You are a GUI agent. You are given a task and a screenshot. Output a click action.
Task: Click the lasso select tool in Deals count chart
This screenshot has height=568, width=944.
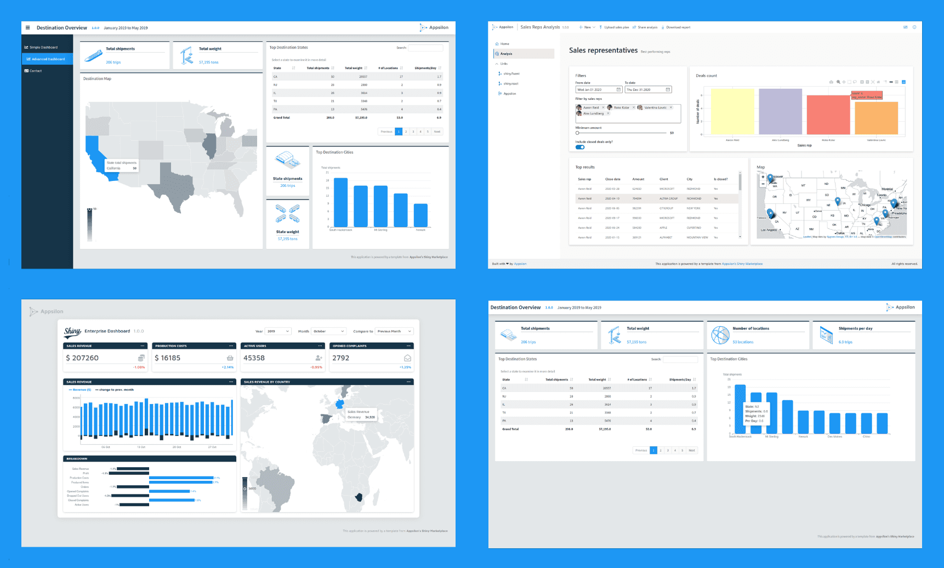click(x=855, y=82)
